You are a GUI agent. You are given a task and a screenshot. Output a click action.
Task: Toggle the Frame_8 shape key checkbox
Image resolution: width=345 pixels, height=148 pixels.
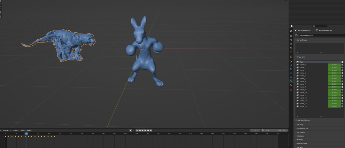[x=342, y=87]
